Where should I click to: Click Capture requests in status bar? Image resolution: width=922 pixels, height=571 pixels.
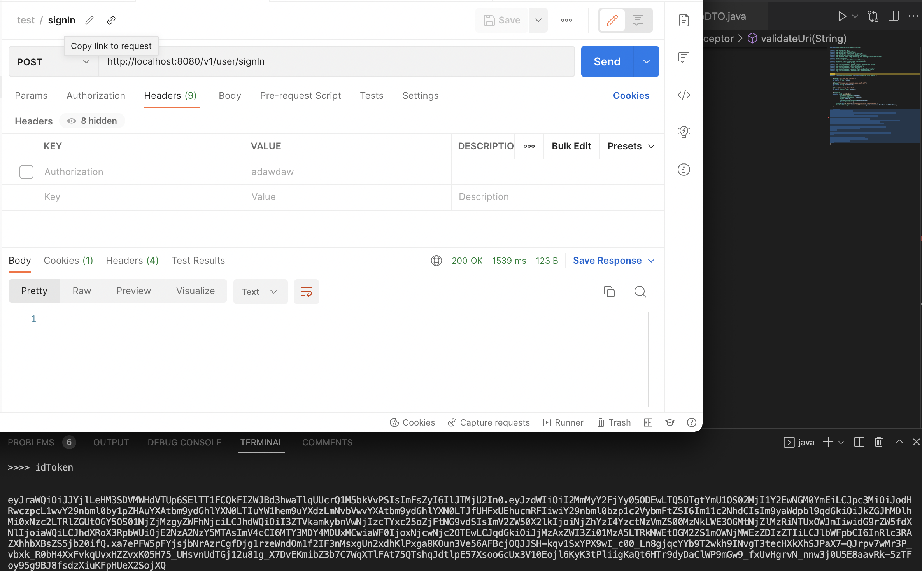tap(489, 422)
